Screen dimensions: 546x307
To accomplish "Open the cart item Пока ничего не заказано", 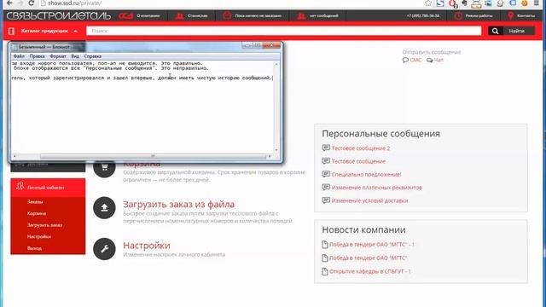I will click(253, 15).
